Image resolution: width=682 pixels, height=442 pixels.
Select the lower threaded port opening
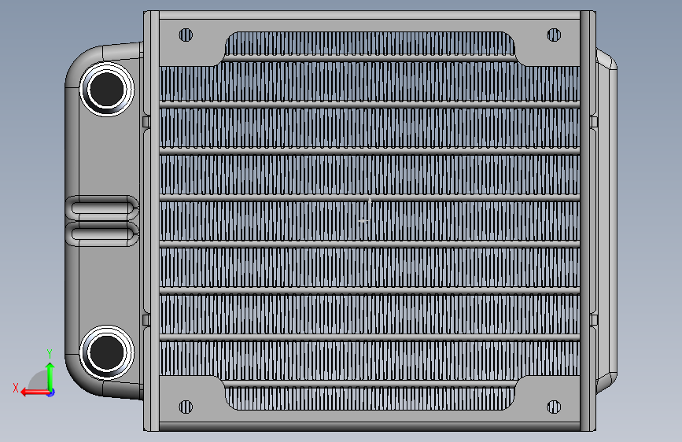coord(106,352)
